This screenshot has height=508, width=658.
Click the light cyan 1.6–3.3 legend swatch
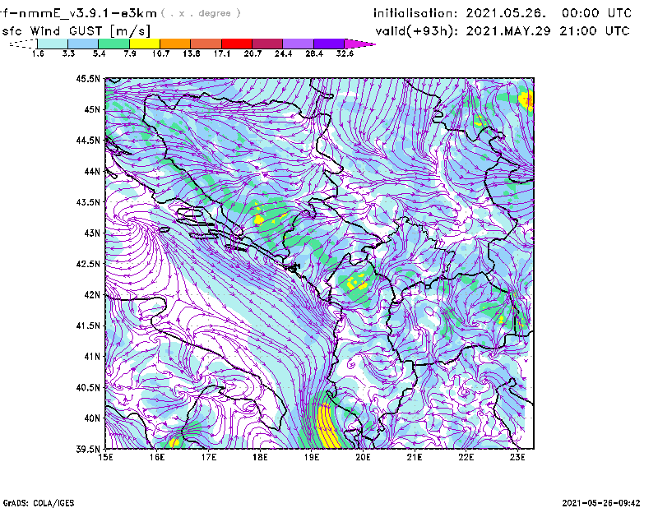(x=53, y=44)
